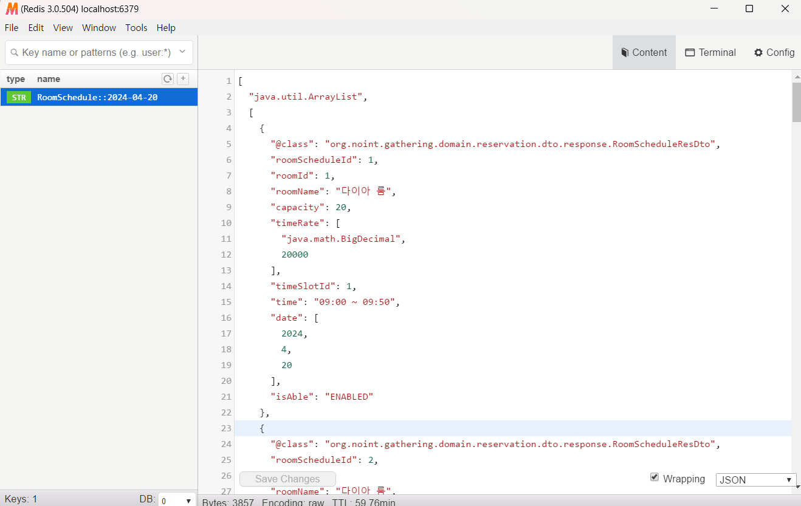Click the @class value on line 5
This screenshot has width=801, height=506.
520,144
